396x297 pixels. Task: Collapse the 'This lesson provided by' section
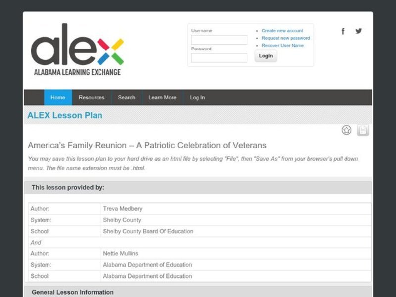point(68,187)
